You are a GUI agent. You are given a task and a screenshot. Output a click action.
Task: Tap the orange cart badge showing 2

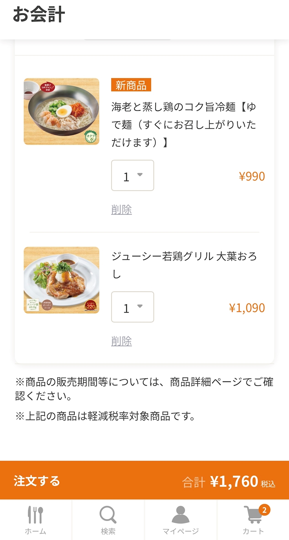264,510
